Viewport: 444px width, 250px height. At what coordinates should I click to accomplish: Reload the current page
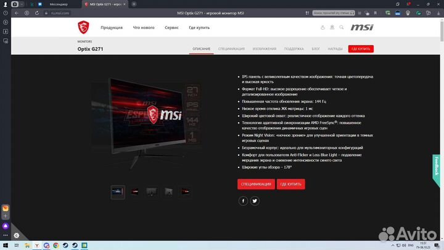(37, 13)
